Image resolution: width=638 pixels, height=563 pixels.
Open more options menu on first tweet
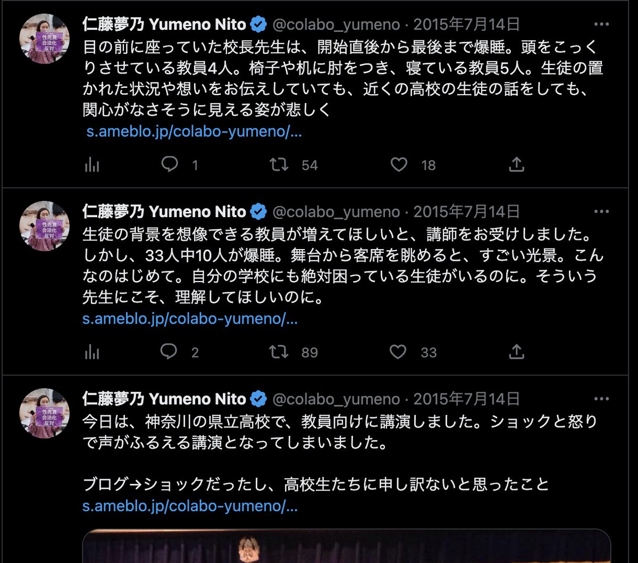point(601,24)
